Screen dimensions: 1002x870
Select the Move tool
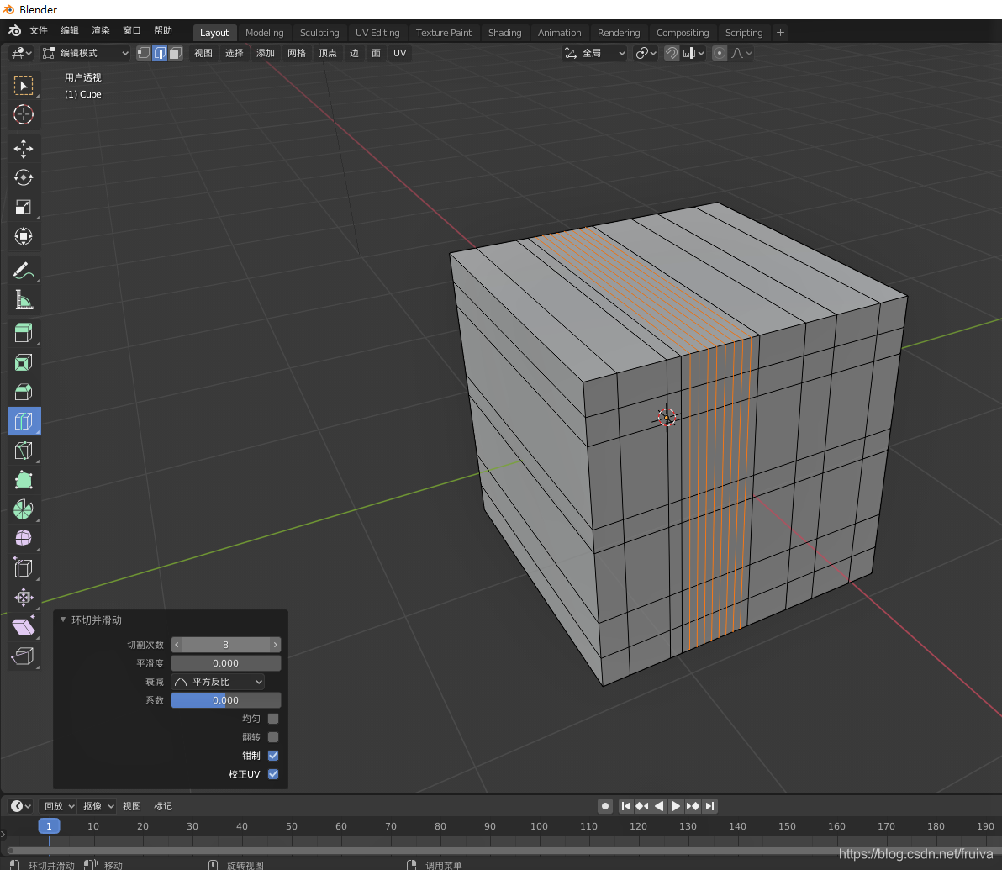[24, 148]
